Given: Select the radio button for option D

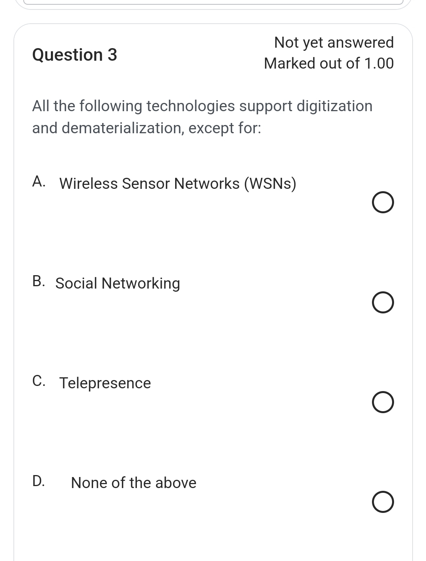Looking at the screenshot, I should pos(383,502).
